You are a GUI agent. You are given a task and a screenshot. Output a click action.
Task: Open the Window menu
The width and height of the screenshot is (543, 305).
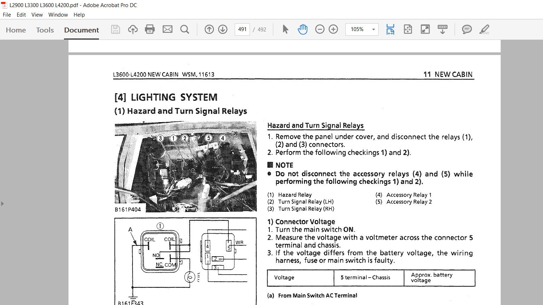pyautogui.click(x=58, y=15)
